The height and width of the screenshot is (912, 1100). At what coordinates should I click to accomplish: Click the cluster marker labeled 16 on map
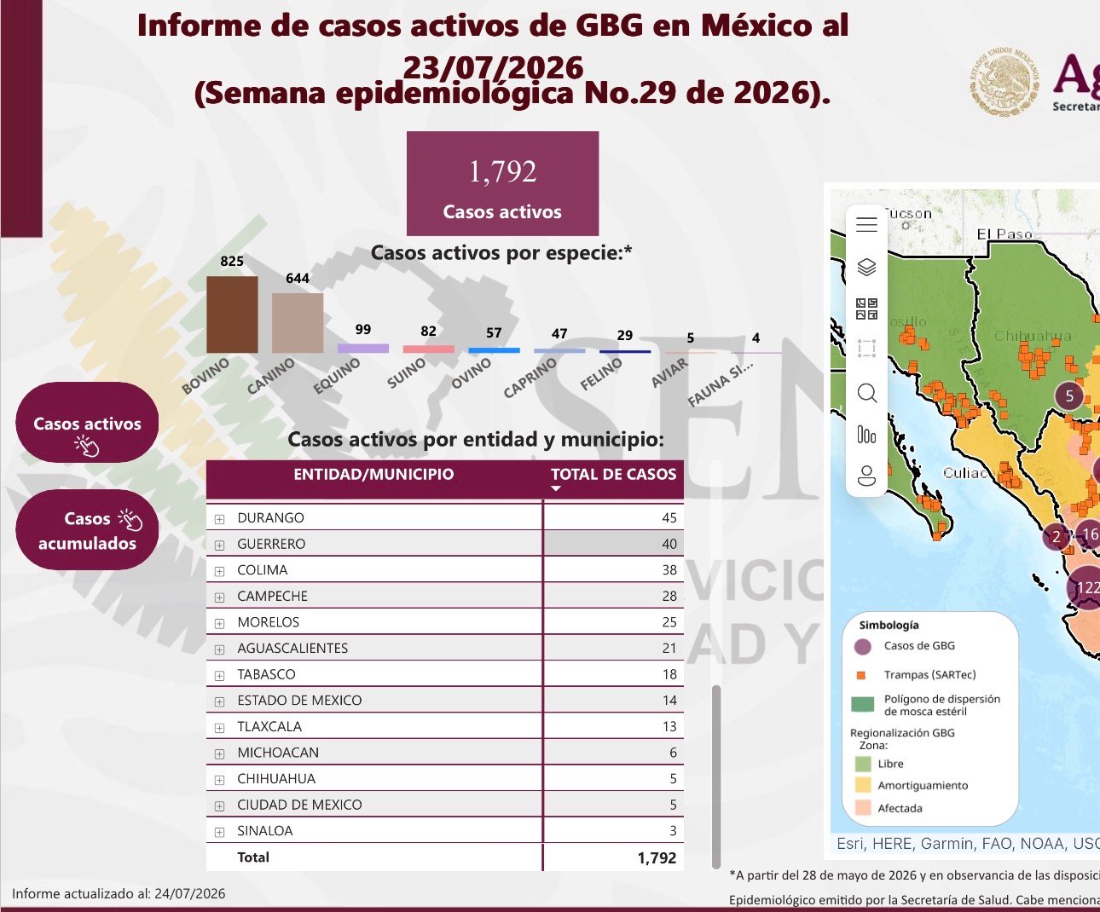[x=1089, y=534]
